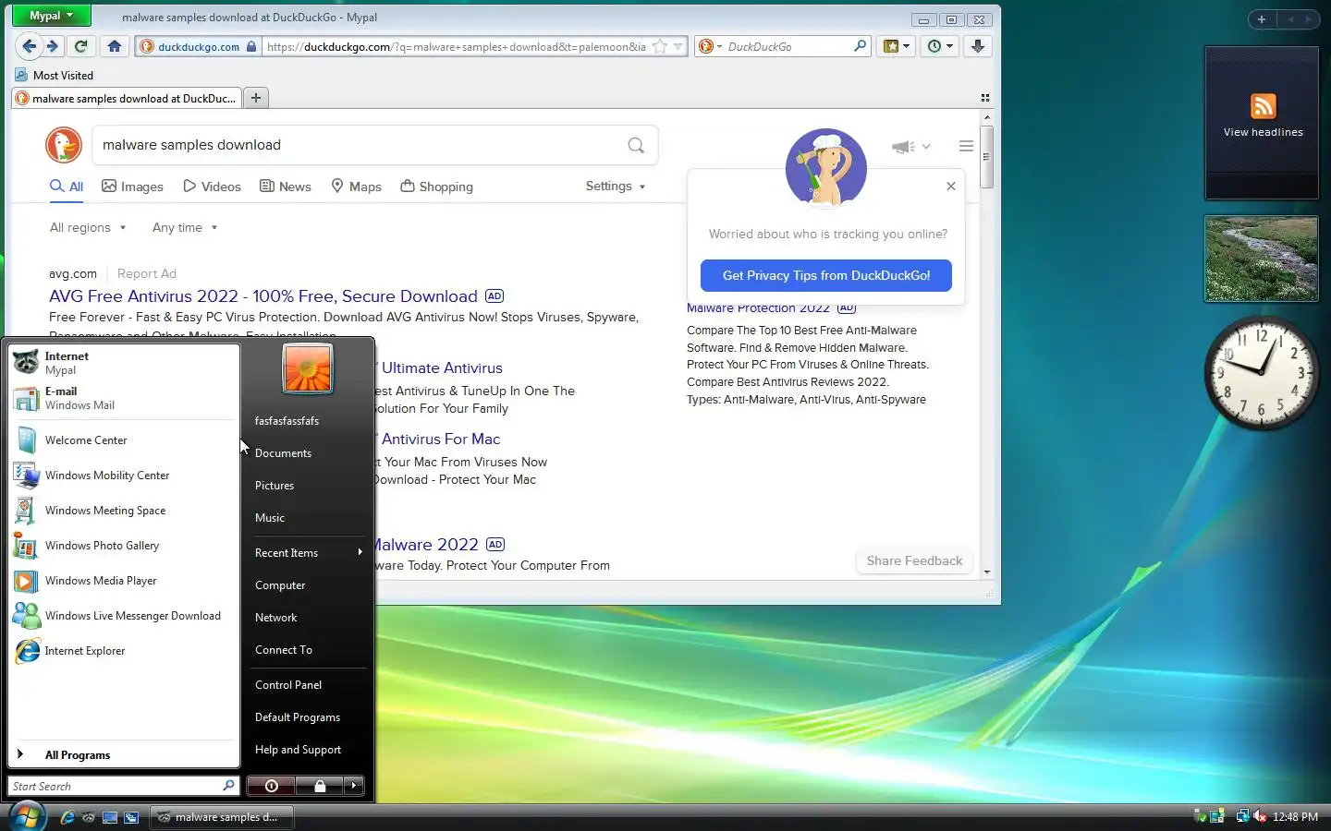Bookmark this page with the star icon
This screenshot has width=1331, height=831.
660,46
